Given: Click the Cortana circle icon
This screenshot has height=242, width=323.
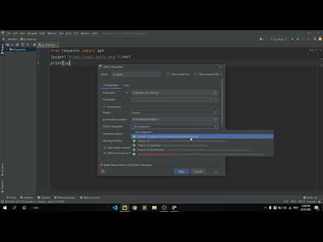Looking at the screenshot, I should point(24,208).
